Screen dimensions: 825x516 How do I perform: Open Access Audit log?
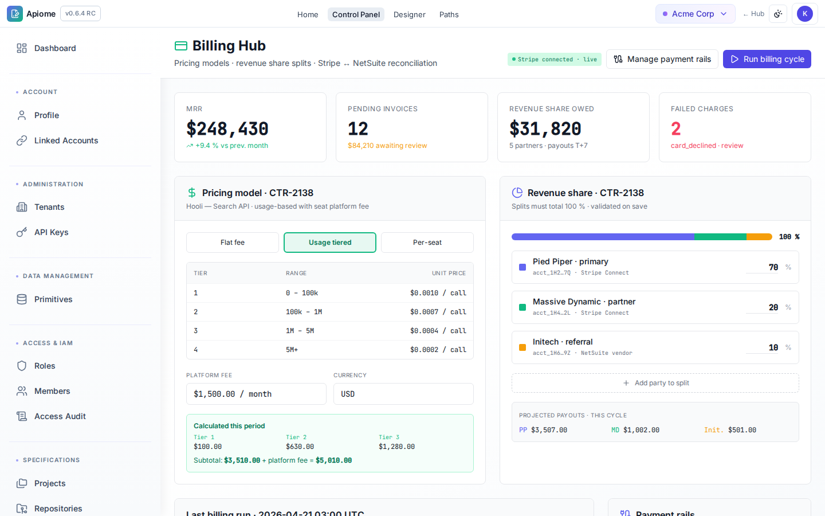coord(80,416)
